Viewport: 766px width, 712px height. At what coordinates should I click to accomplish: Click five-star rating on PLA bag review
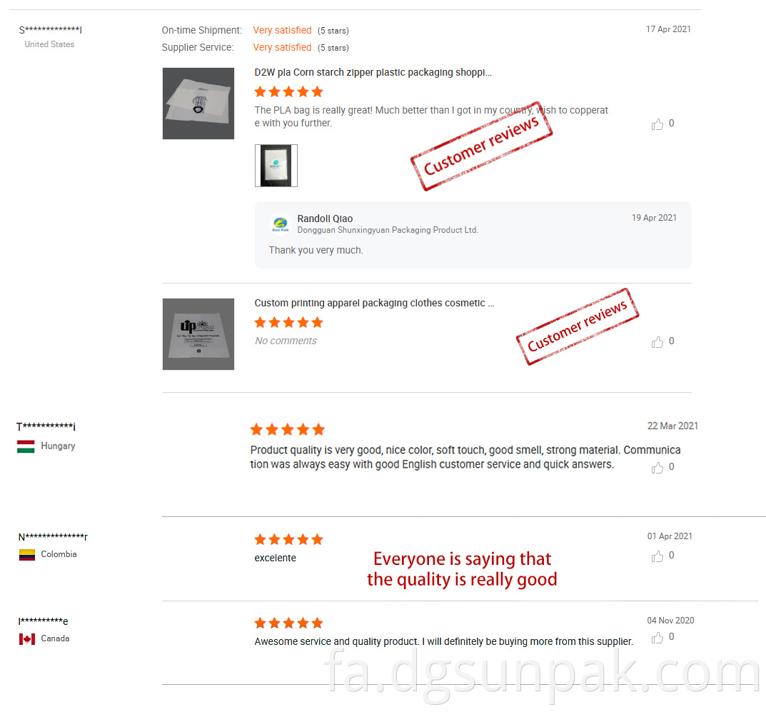pyautogui.click(x=288, y=91)
